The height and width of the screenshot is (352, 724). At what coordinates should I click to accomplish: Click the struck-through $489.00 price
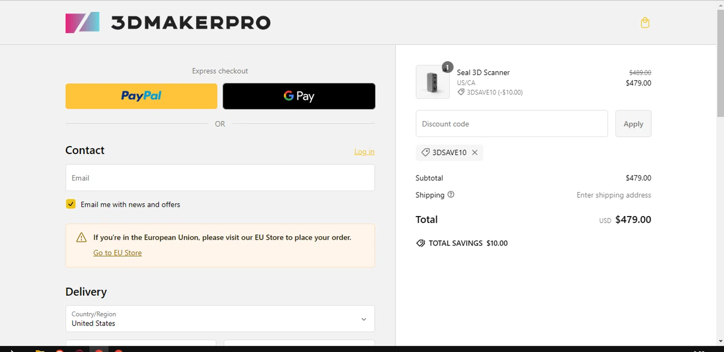640,72
